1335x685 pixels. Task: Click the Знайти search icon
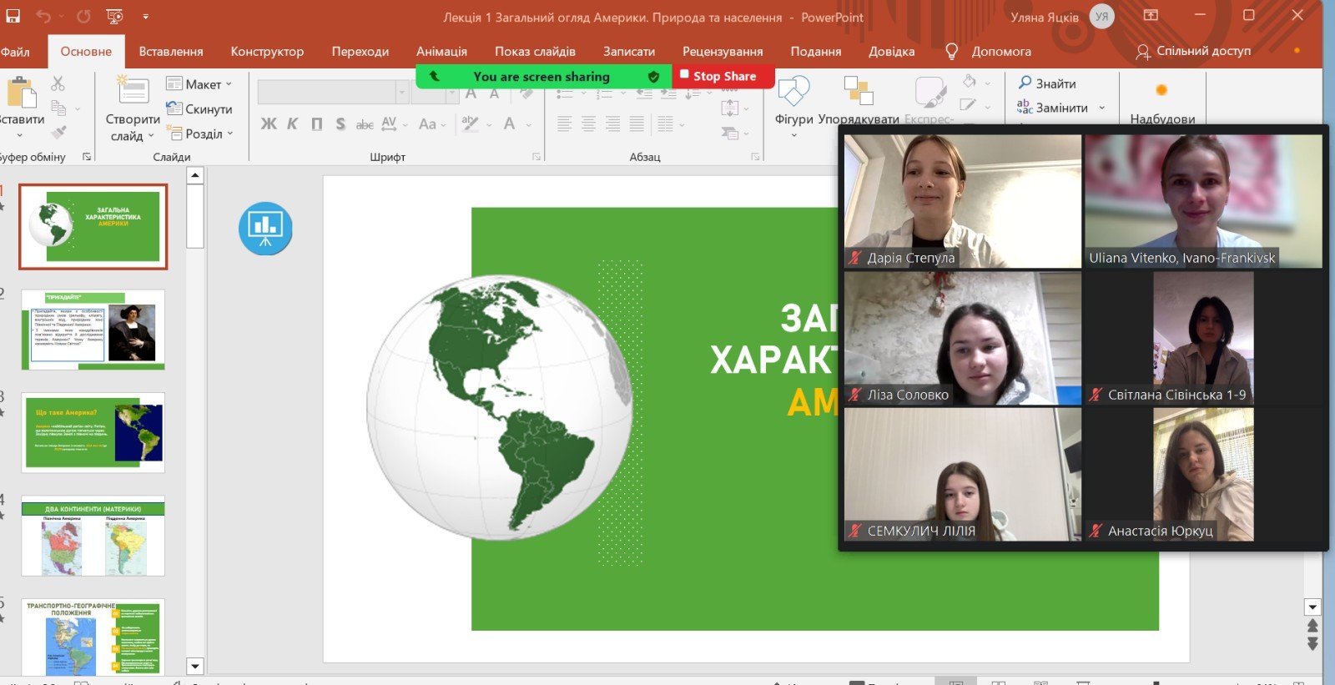pos(1025,83)
